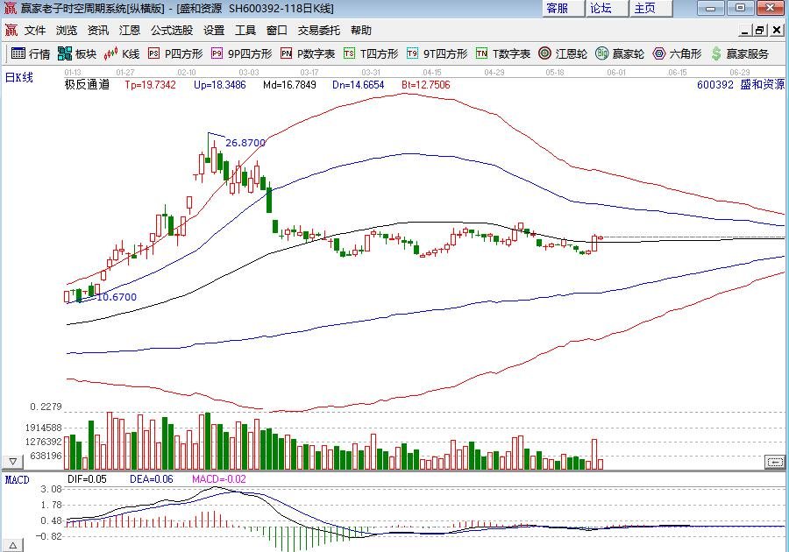Open the 交易委托 menu
This screenshot has height=552, width=789.
[319, 31]
